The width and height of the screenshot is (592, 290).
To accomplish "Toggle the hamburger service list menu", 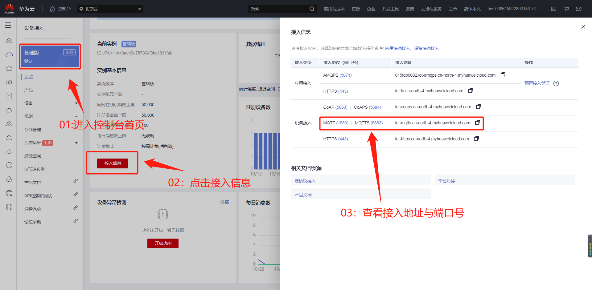I will (8, 26).
